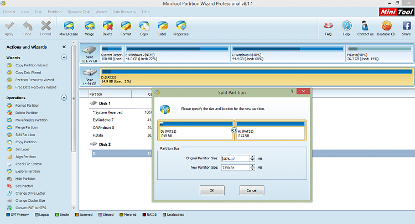This screenshot has width=415, height=224.
Task: Select *:System Reserved row in list
Action: tap(121, 112)
